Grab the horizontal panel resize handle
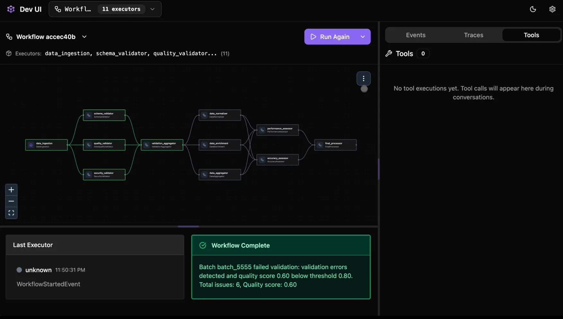The image size is (563, 319). (x=188, y=226)
